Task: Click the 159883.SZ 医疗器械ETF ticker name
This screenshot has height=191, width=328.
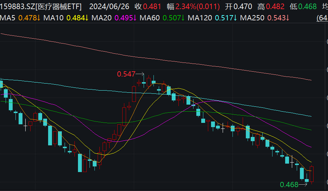Action: [41, 7]
